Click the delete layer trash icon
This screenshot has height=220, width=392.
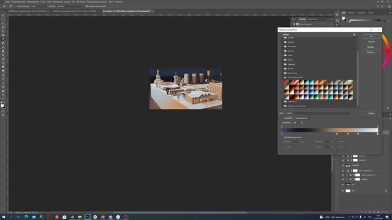pyautogui.click(x=386, y=212)
